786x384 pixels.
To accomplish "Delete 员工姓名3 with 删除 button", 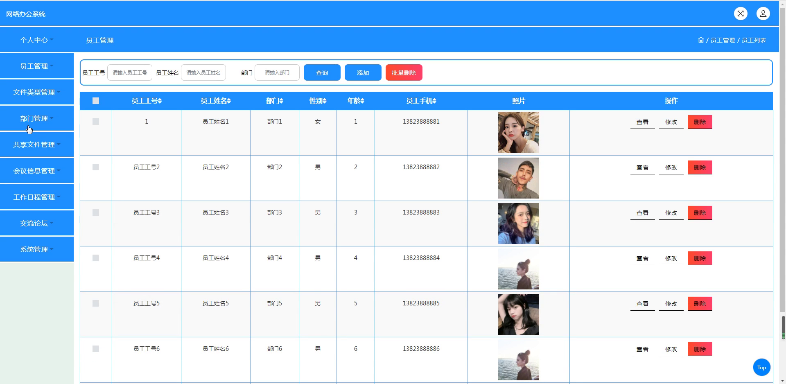I will tap(700, 213).
